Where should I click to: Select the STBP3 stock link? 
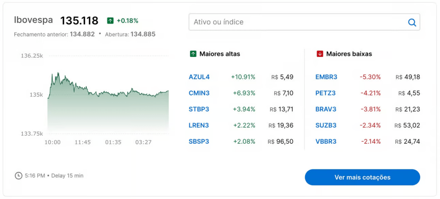coord(199,109)
